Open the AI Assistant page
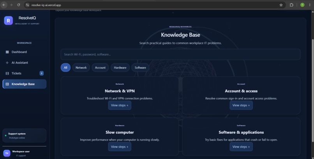Screen dimensions: 314x159 [24, 63]
